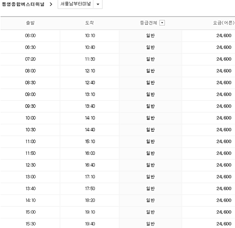
Task: Click the 13:10 arrival time
Action: [90, 95]
